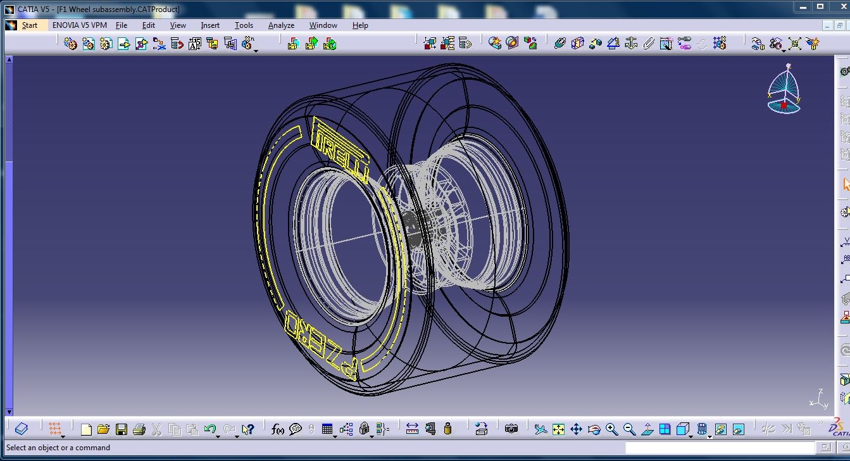Click the Zoom In magnifier icon
The height and width of the screenshot is (461, 850).
coord(611,429)
